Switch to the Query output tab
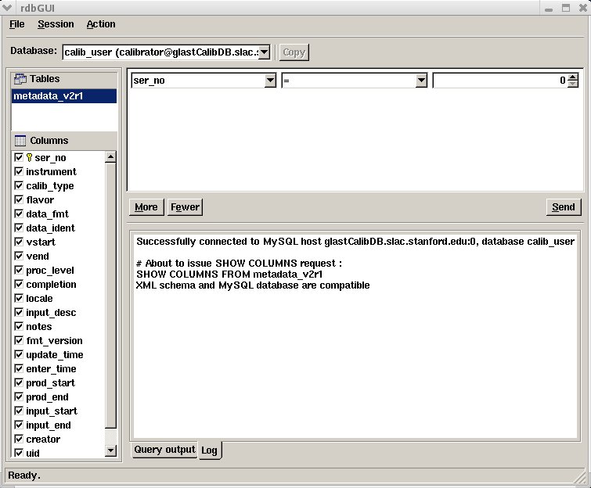This screenshot has width=591, height=488. pos(164,450)
